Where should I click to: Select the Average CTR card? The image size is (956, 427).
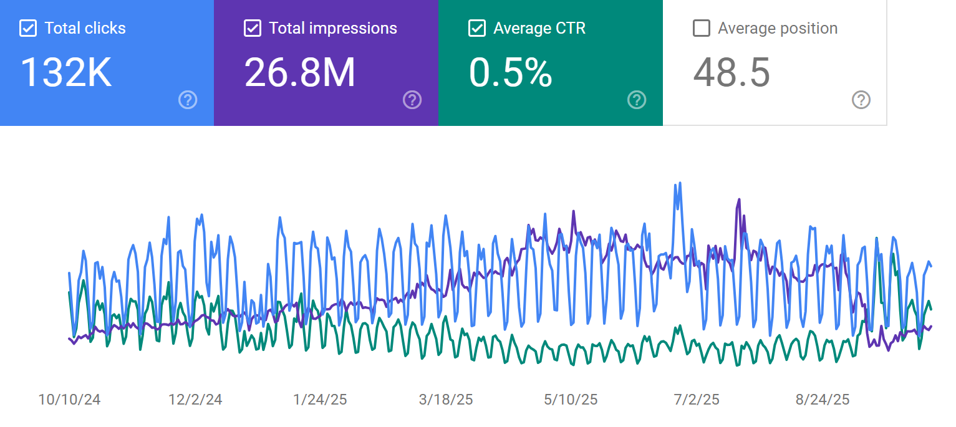click(x=550, y=62)
